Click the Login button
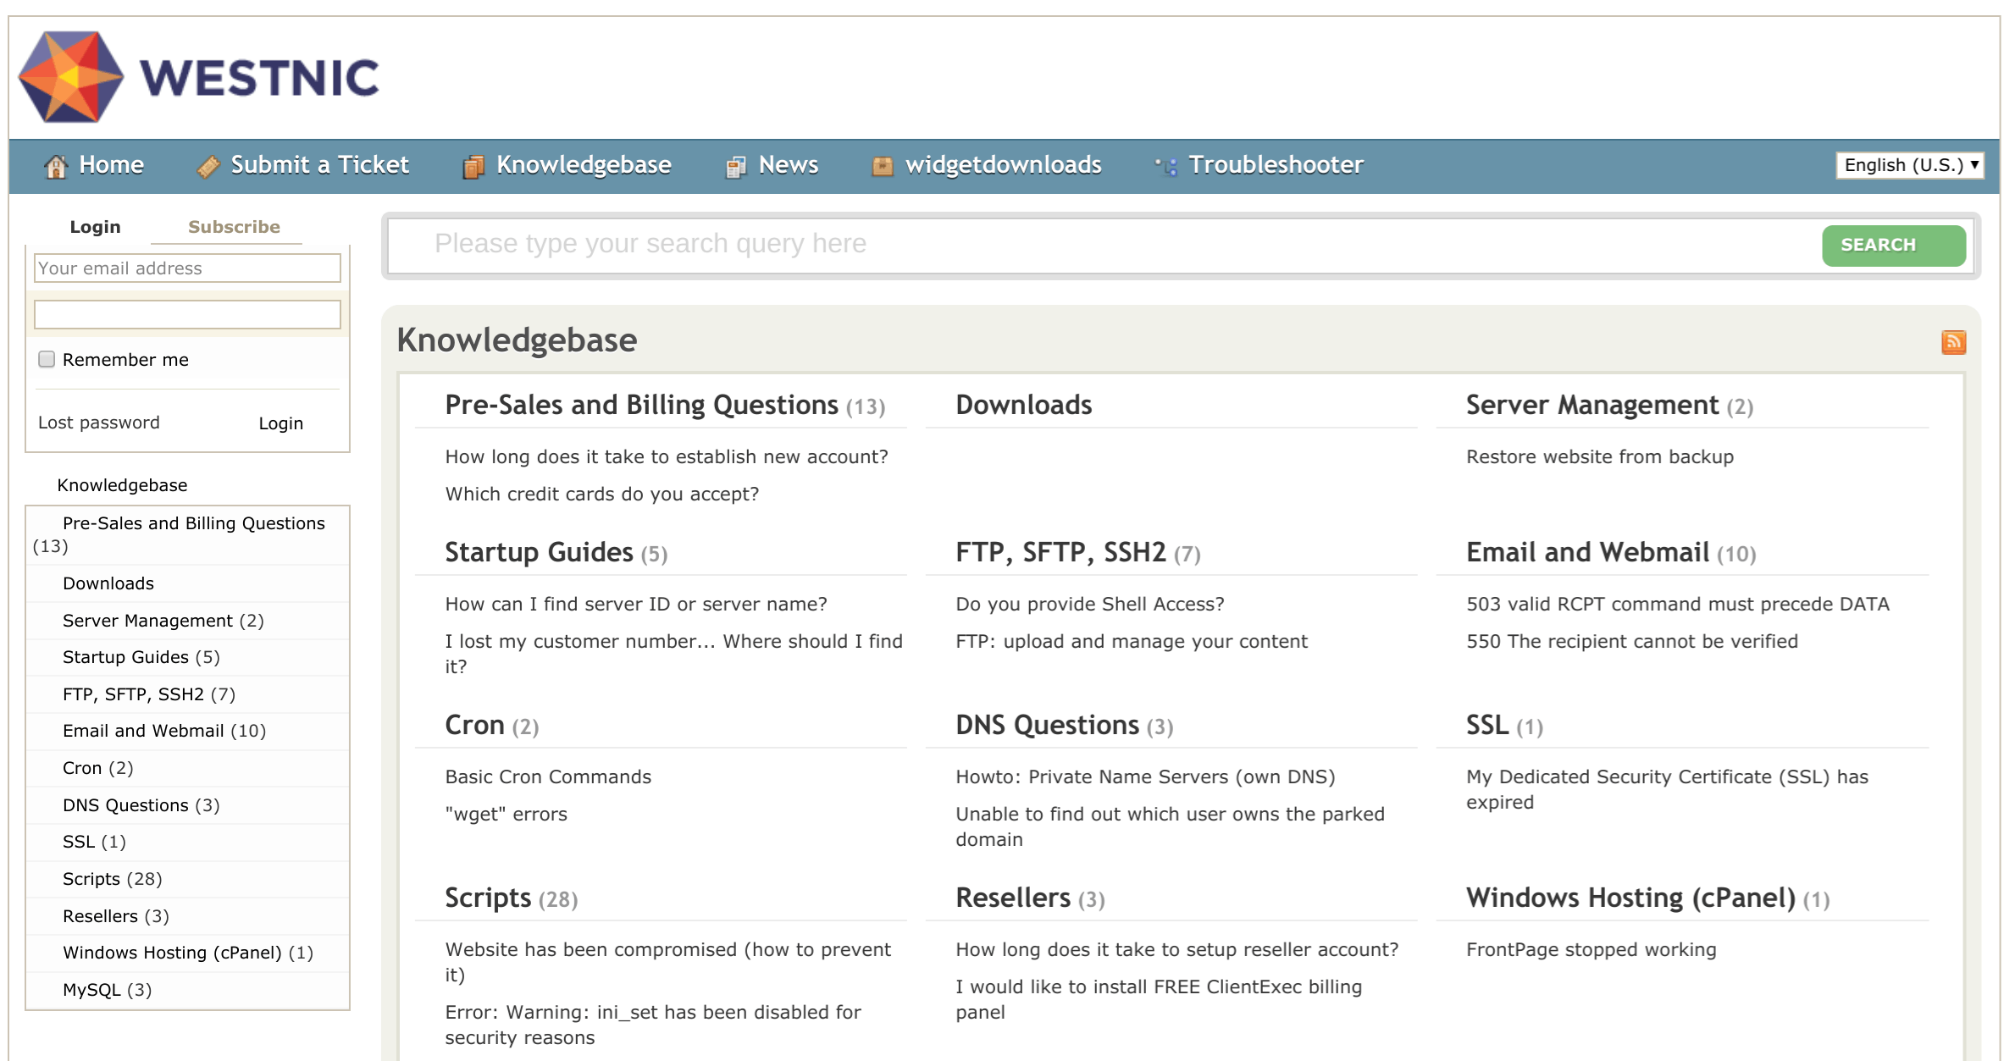The width and height of the screenshot is (2015, 1061). [x=280, y=421]
